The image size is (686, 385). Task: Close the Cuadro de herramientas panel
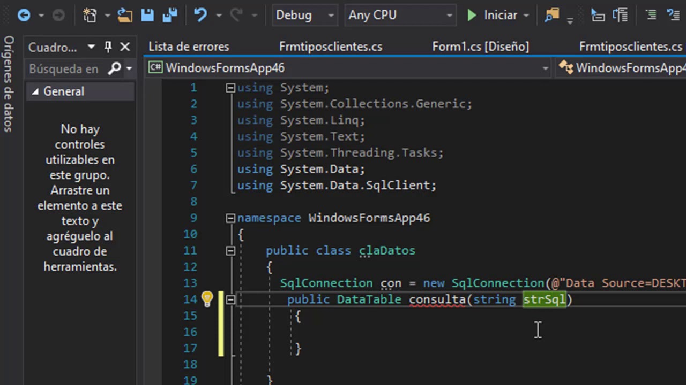click(125, 47)
